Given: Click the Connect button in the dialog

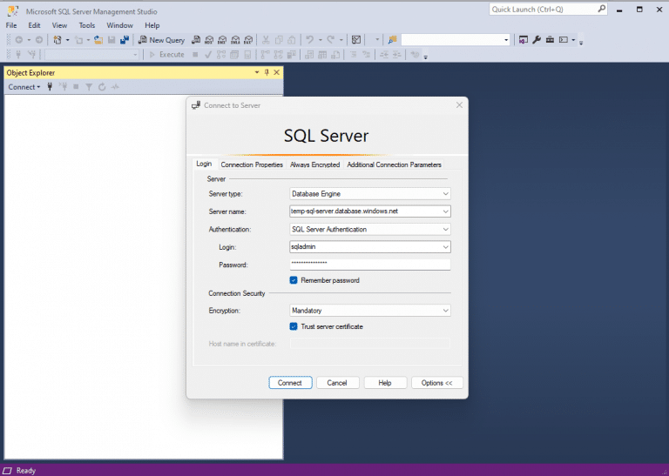Looking at the screenshot, I should point(290,383).
